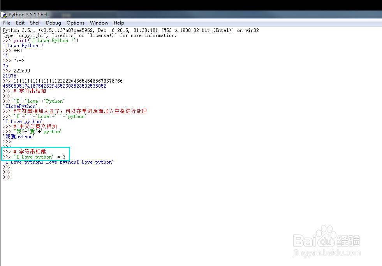Open the Window menu
The width and height of the screenshot is (382, 266).
point(99,23)
